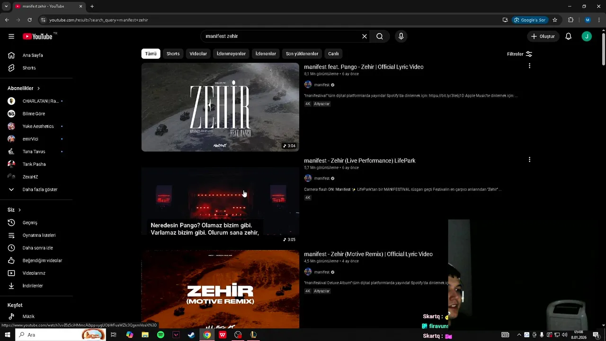Select the Shorts filter chip

coord(173,54)
